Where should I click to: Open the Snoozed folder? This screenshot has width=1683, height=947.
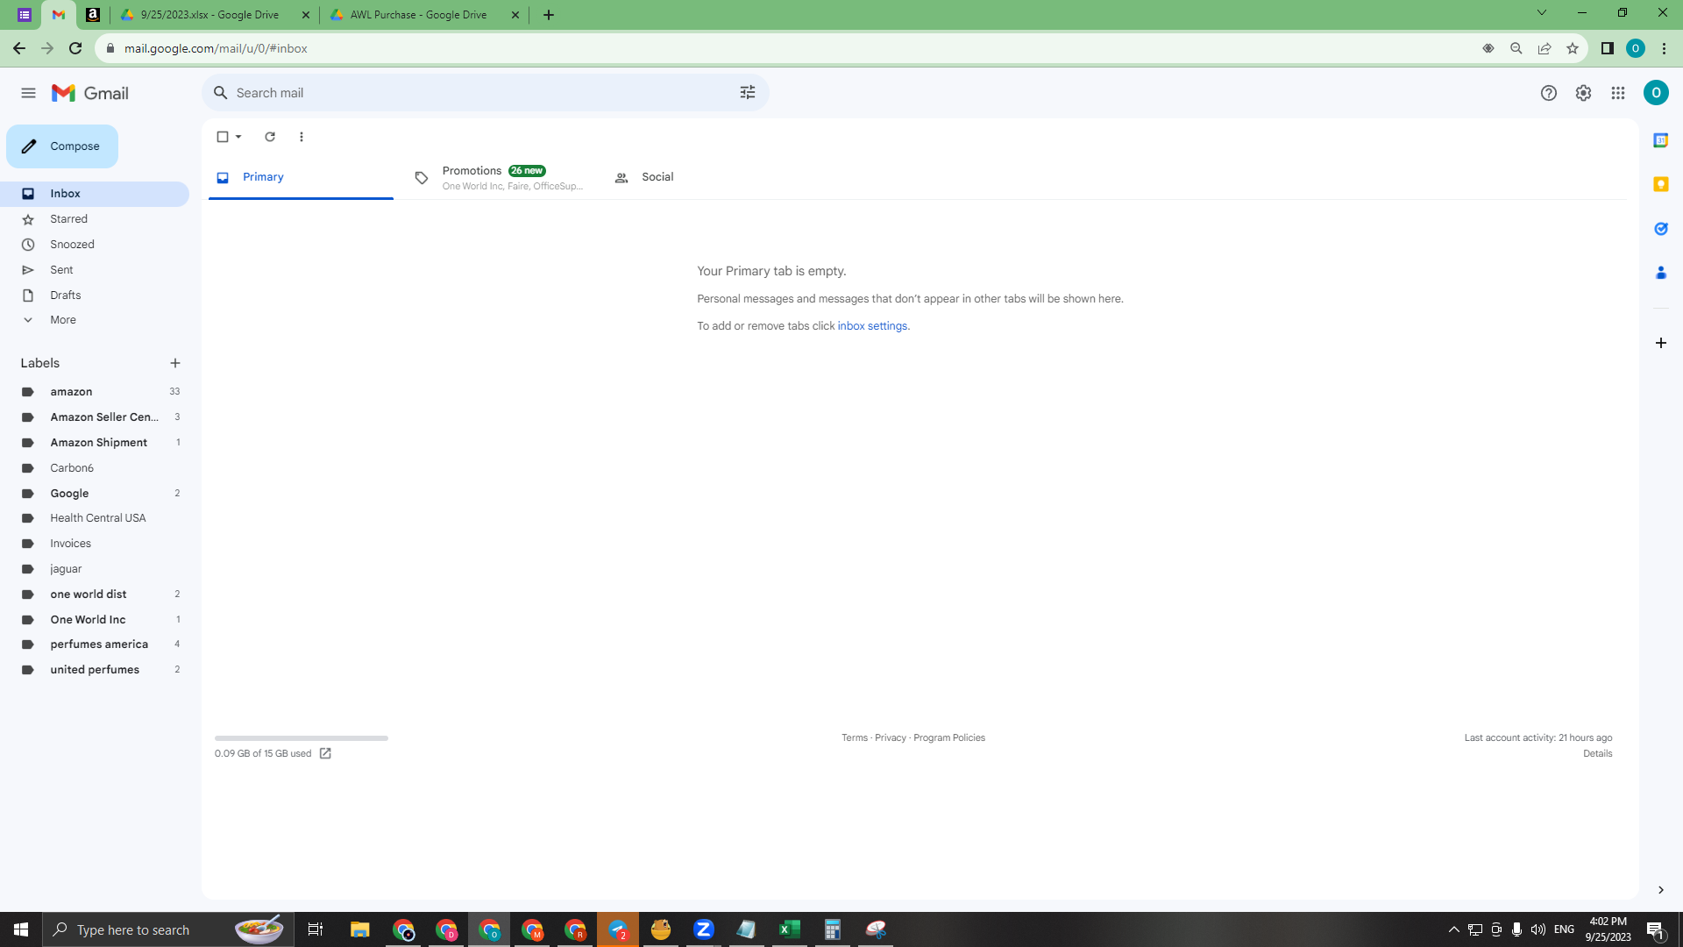click(95, 245)
